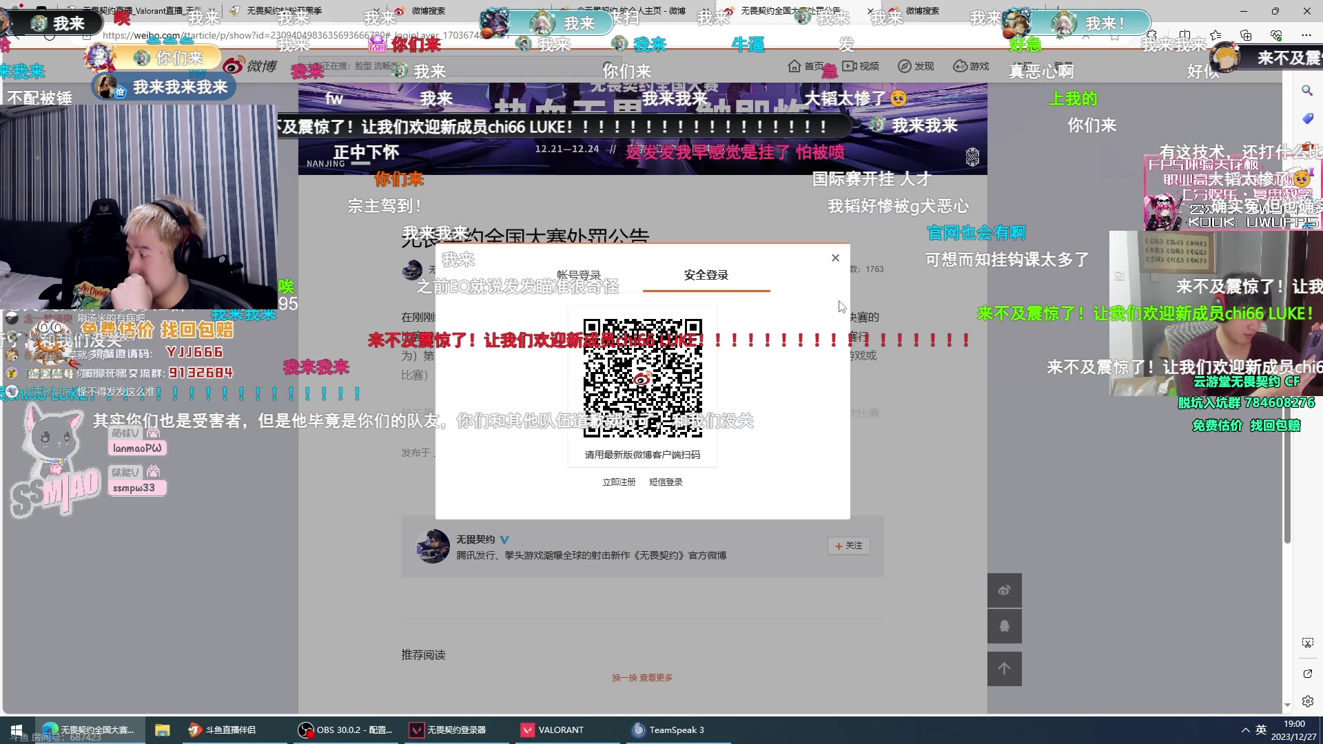This screenshot has height=744, width=1323.
Task: Open Windows Start menu
Action: pos(17,730)
